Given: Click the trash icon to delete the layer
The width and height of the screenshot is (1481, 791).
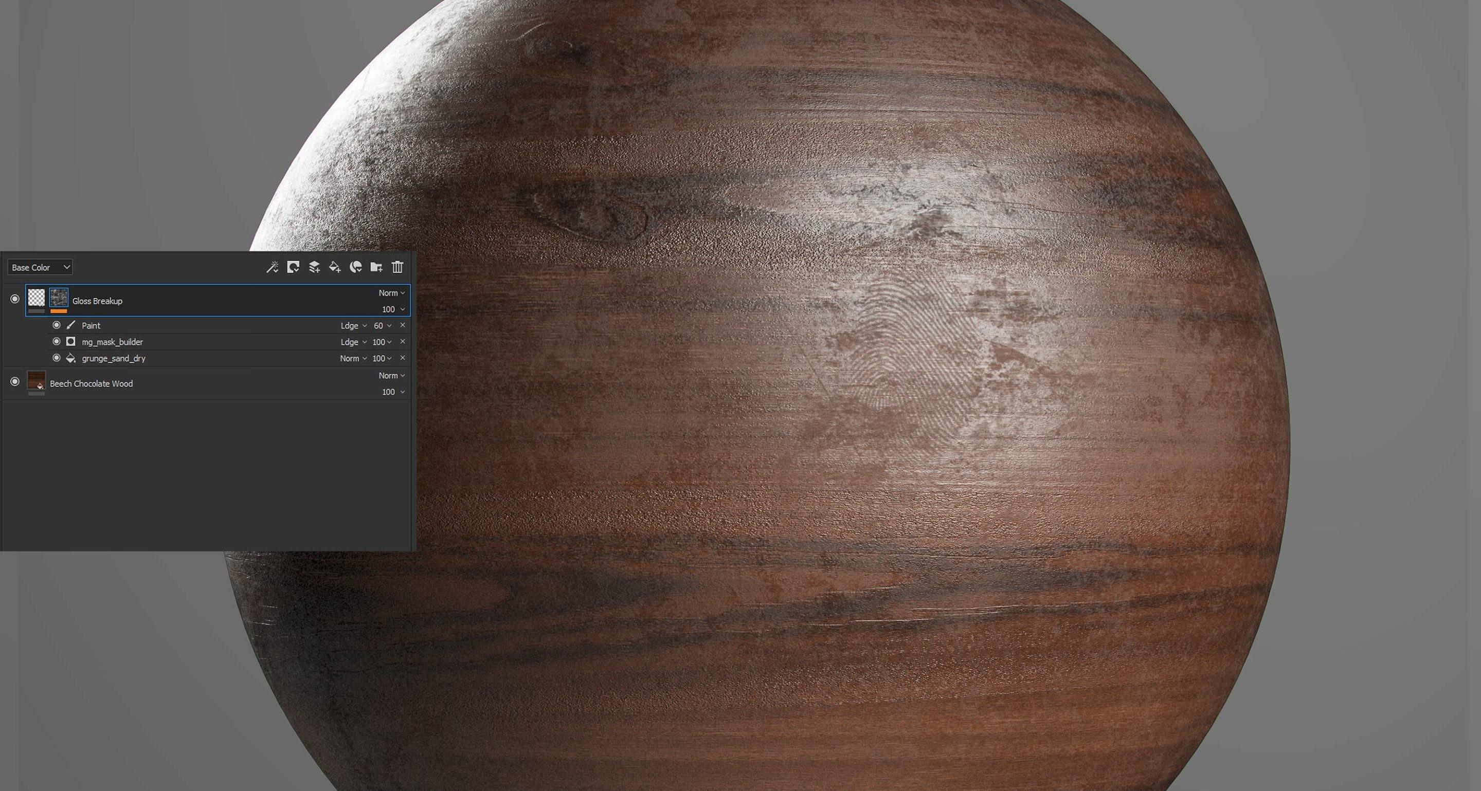Looking at the screenshot, I should click(x=398, y=267).
